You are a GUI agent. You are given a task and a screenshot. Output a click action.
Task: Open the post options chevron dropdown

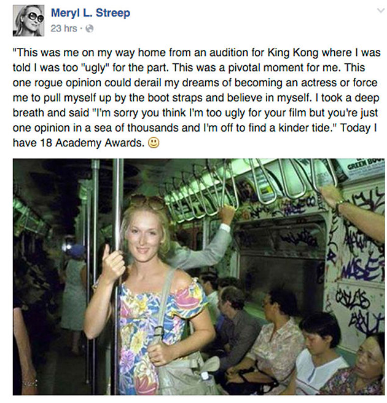coord(375,11)
